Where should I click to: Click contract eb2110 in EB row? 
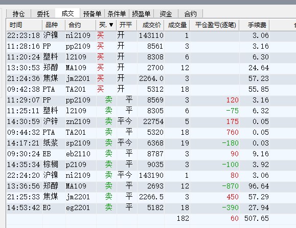click(78, 154)
